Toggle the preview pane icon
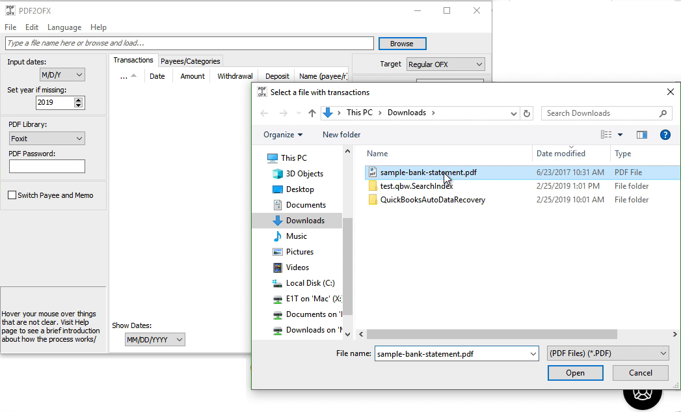The width and height of the screenshot is (681, 412). click(642, 135)
